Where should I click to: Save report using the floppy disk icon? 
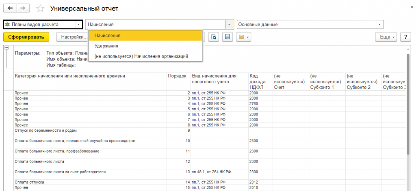[x=227, y=37]
